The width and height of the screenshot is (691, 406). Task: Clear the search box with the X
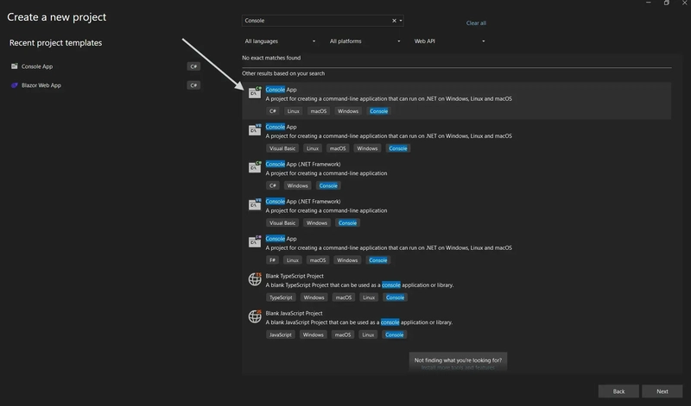coord(394,21)
